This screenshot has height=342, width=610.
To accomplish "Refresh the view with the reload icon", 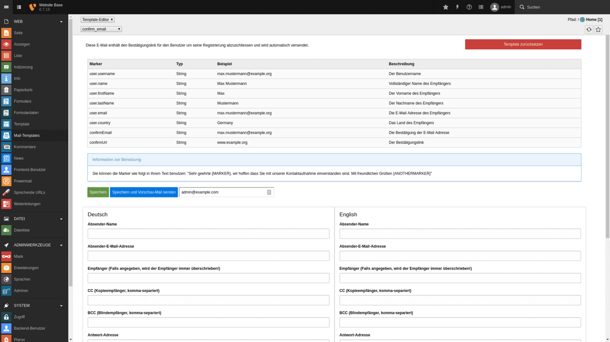I will (589, 29).
